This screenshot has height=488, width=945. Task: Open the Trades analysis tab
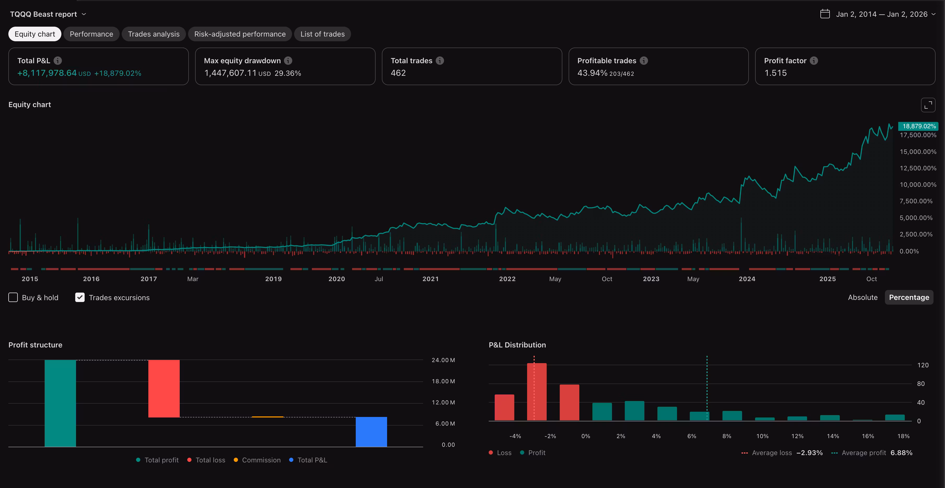[x=154, y=34]
